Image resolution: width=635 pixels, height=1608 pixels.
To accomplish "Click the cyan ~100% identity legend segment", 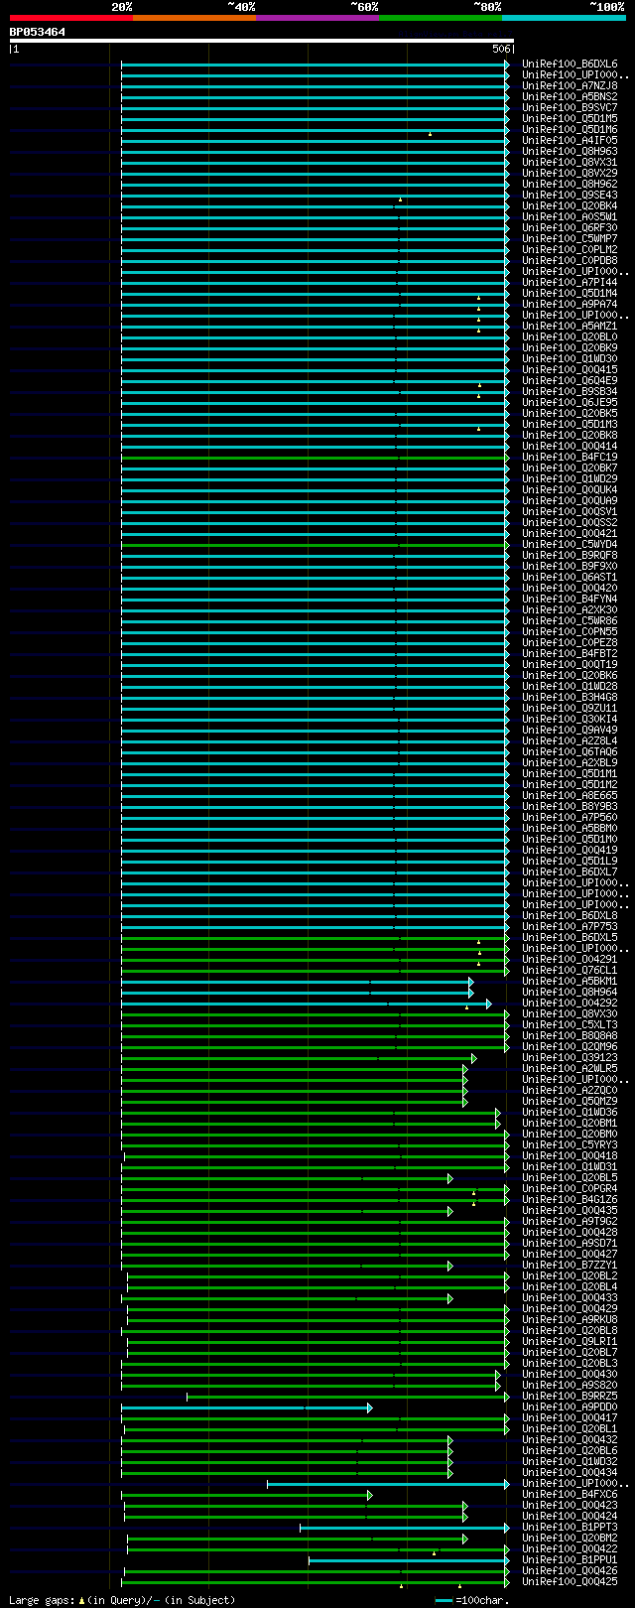I will point(564,18).
